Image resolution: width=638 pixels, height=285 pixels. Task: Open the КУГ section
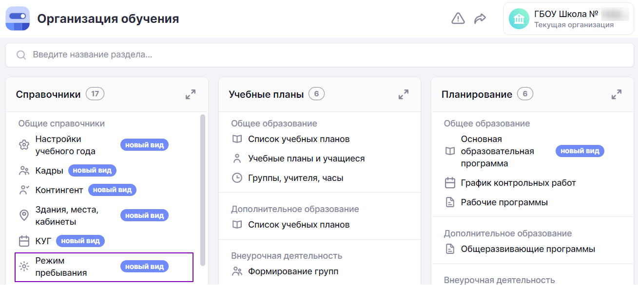point(43,241)
